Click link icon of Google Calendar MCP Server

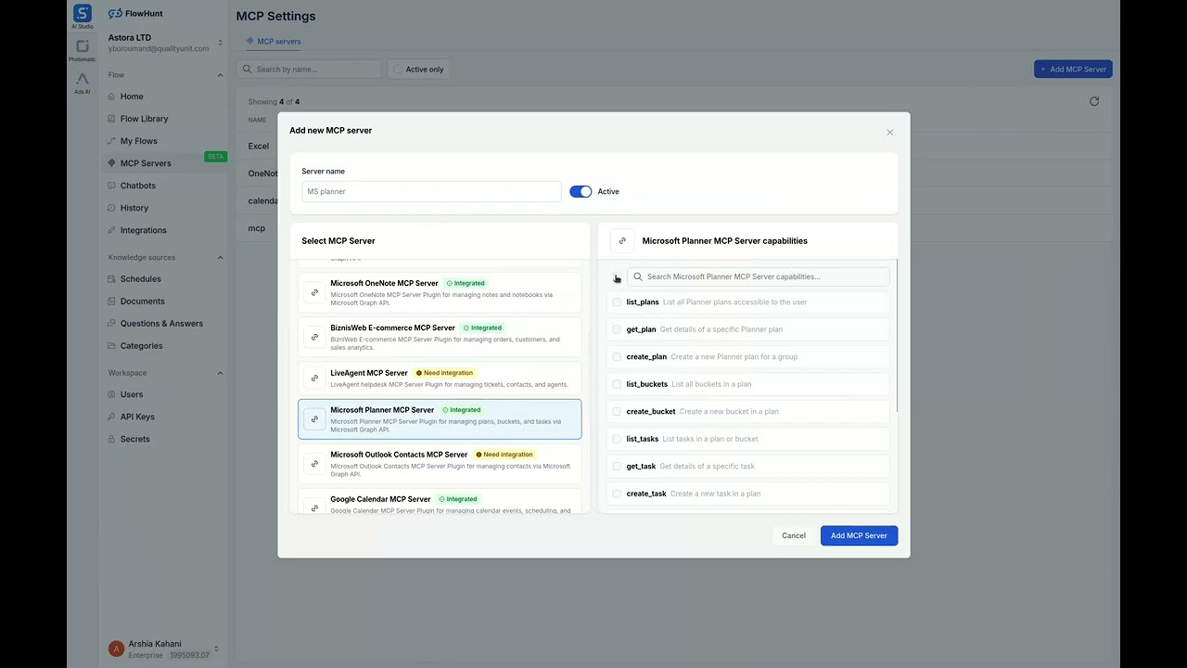tap(314, 506)
